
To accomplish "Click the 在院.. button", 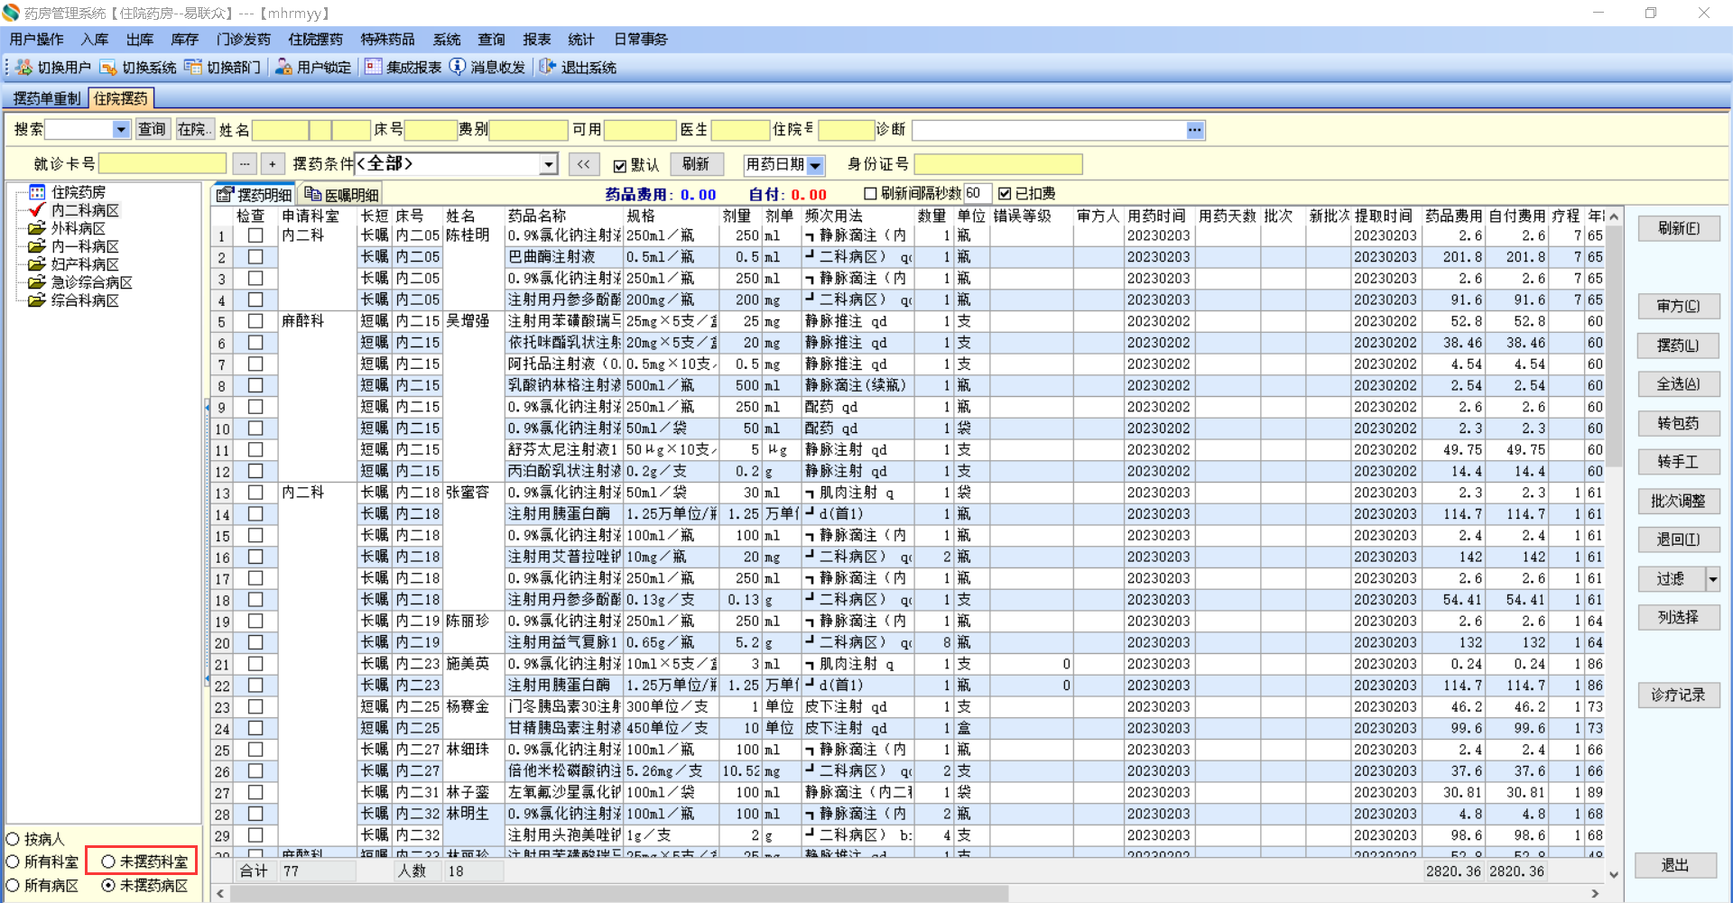I will [195, 130].
